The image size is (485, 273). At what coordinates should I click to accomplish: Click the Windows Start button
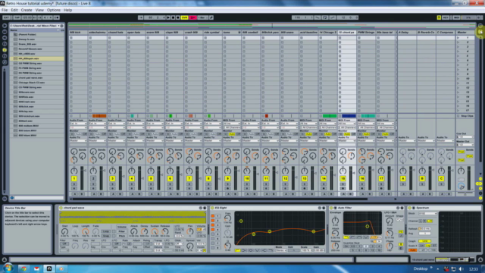pos(8,268)
